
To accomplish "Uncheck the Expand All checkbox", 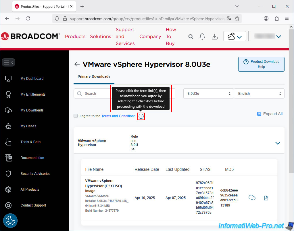I will (x=259, y=114).
